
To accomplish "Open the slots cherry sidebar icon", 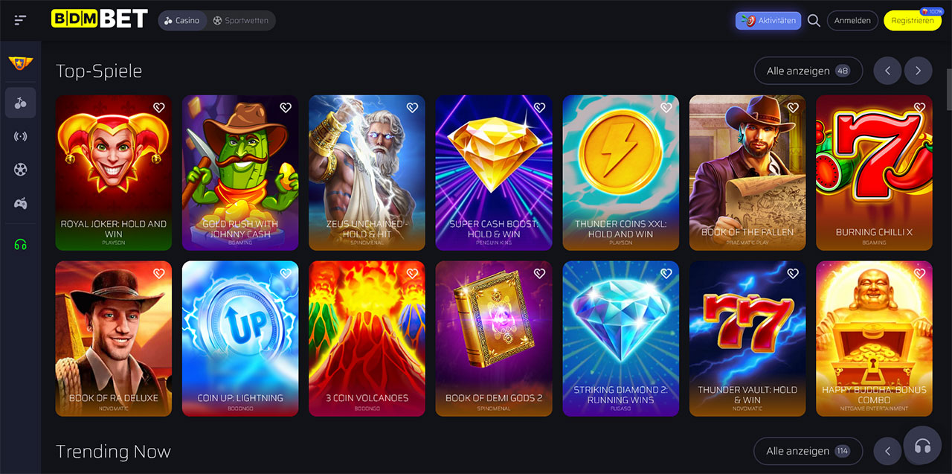I will (x=21, y=103).
